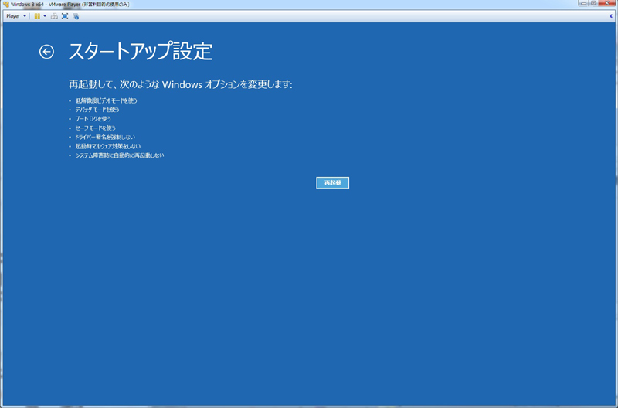Screen dimensions: 618x408
Task: Click the Unity mode toolbar icon
Action: [x=76, y=16]
